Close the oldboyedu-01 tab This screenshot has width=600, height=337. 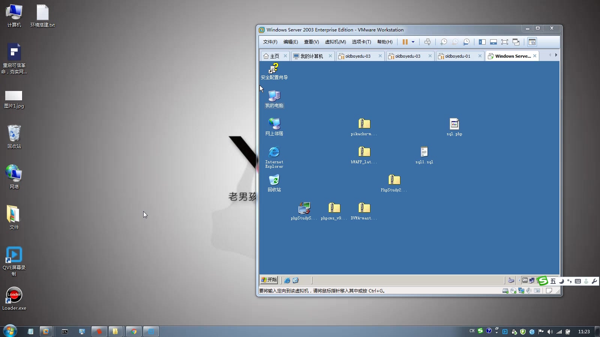(480, 56)
